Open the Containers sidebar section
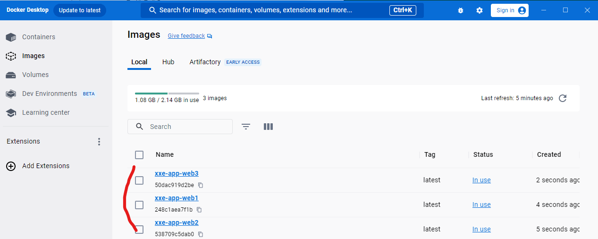The width and height of the screenshot is (598, 239). 39,37
